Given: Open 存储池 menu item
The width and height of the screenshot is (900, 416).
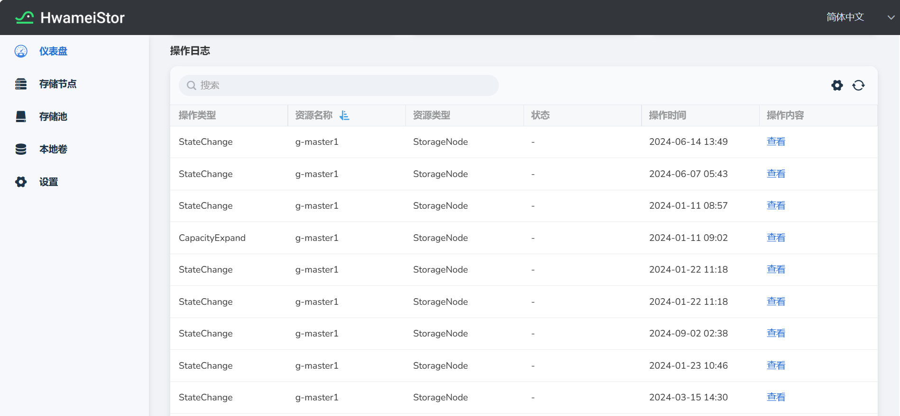Looking at the screenshot, I should pos(53,116).
